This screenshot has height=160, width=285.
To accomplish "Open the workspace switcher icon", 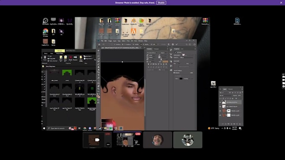I will pos(190,44).
